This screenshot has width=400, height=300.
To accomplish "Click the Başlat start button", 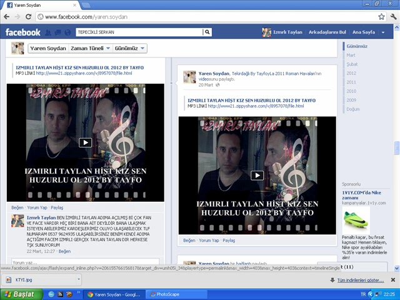I will pyautogui.click(x=21, y=294).
